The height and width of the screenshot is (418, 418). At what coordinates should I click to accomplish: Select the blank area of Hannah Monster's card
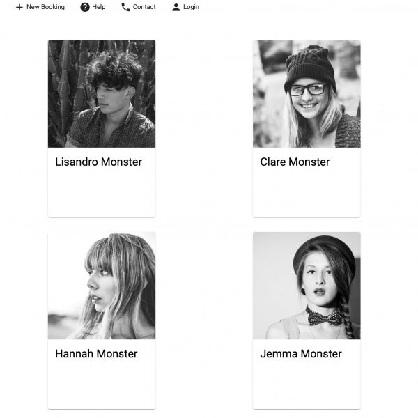102,386
